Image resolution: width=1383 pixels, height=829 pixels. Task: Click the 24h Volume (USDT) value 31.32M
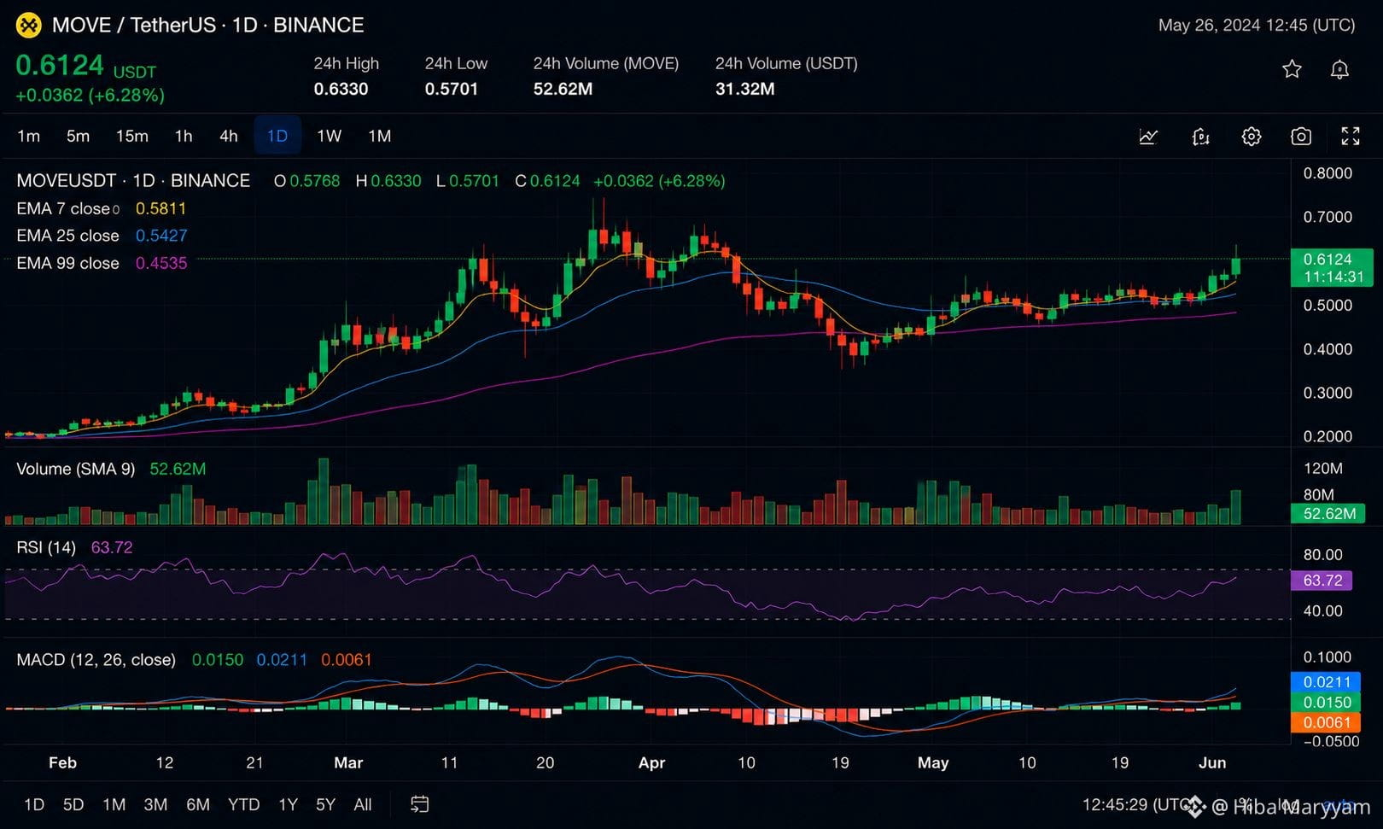[744, 89]
